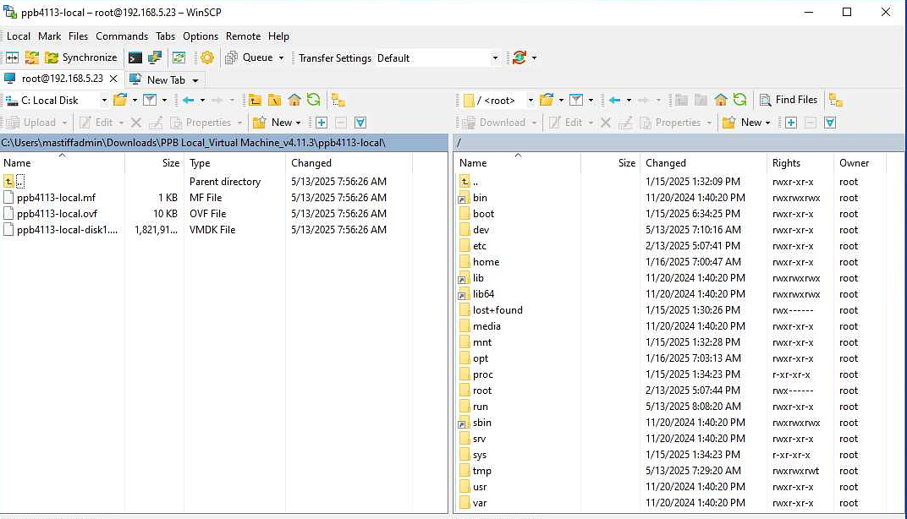This screenshot has width=907, height=519.
Task: Sort remote files by the Owner column
Action: 860,163
